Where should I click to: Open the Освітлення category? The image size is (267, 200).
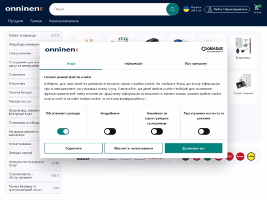[x=22, y=74]
